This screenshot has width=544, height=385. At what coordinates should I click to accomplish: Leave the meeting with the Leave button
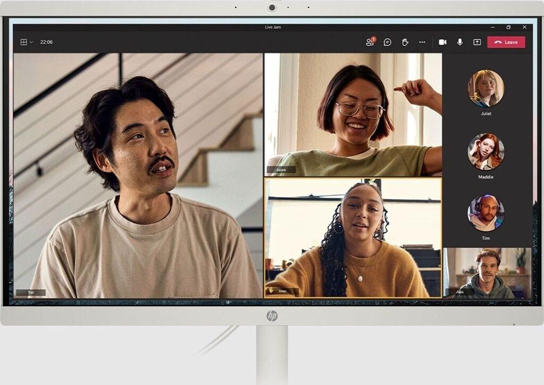tap(506, 42)
